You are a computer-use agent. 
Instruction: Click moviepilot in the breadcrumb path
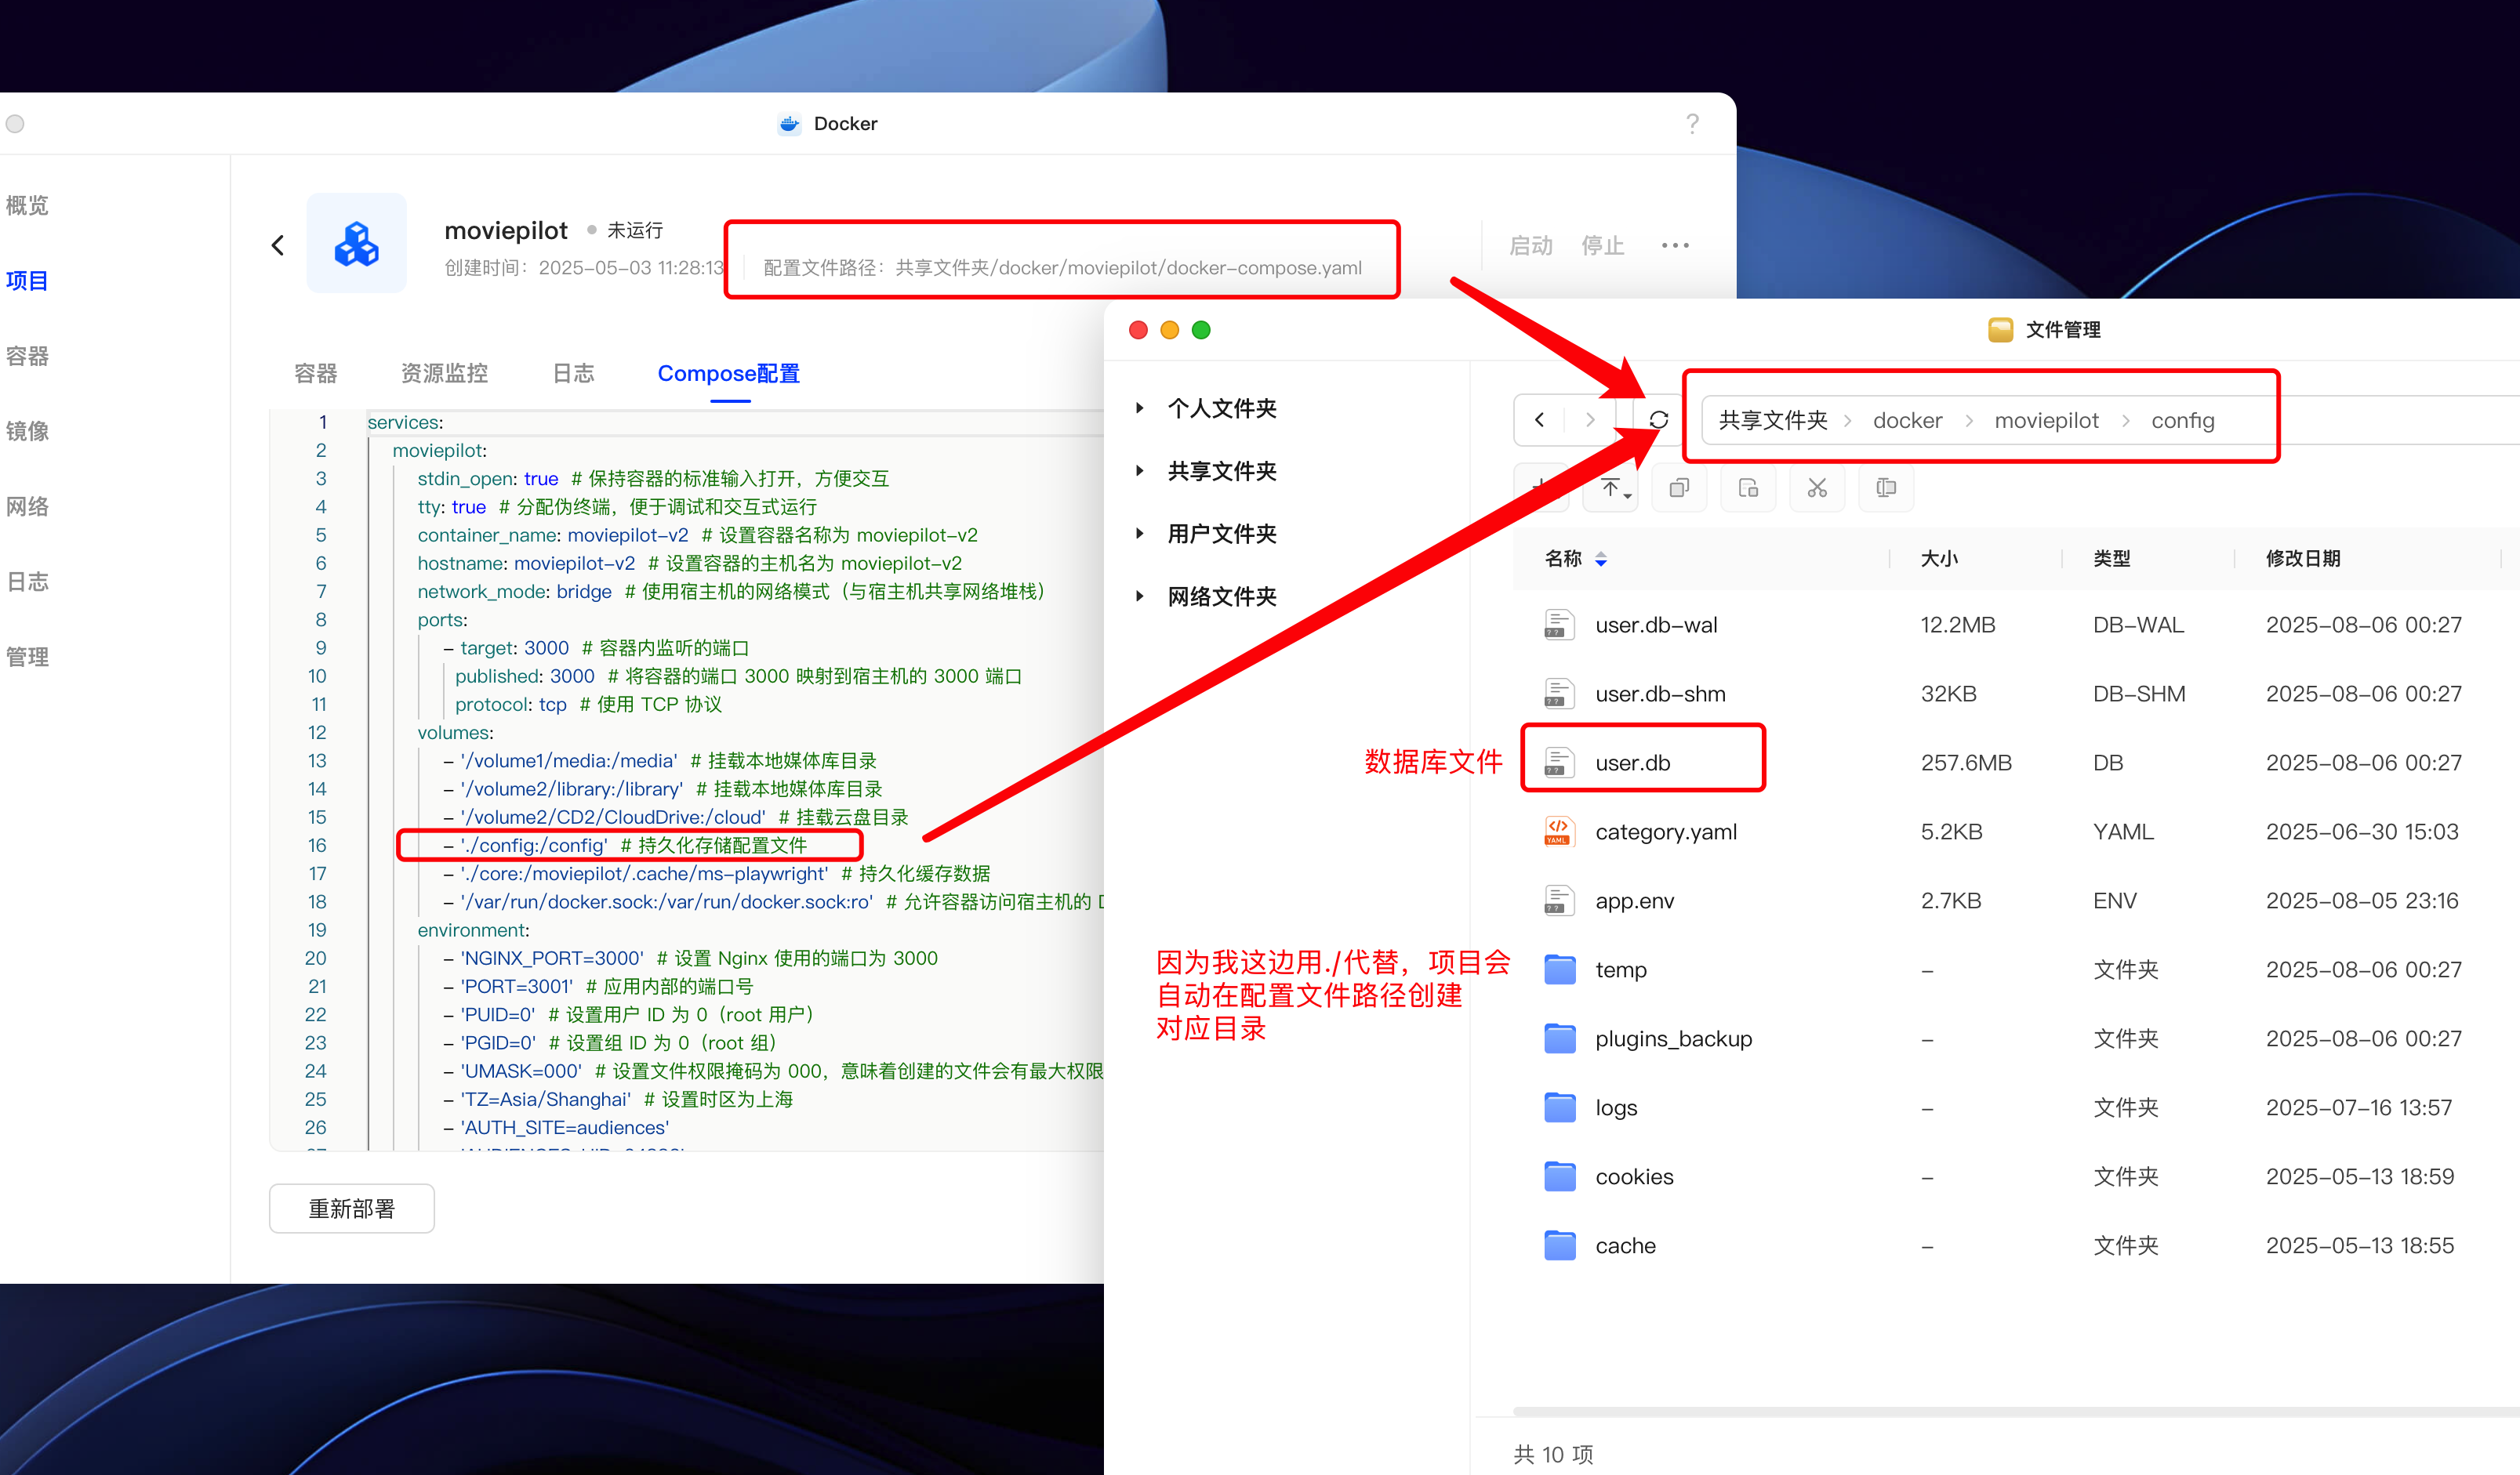pyautogui.click(x=2046, y=421)
